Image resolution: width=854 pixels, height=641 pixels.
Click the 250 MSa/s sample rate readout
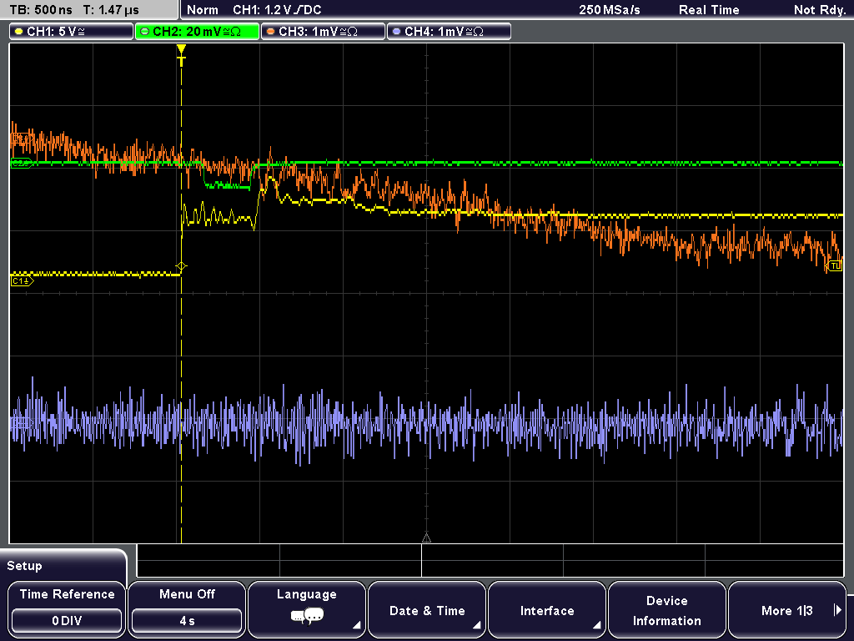pyautogui.click(x=610, y=10)
